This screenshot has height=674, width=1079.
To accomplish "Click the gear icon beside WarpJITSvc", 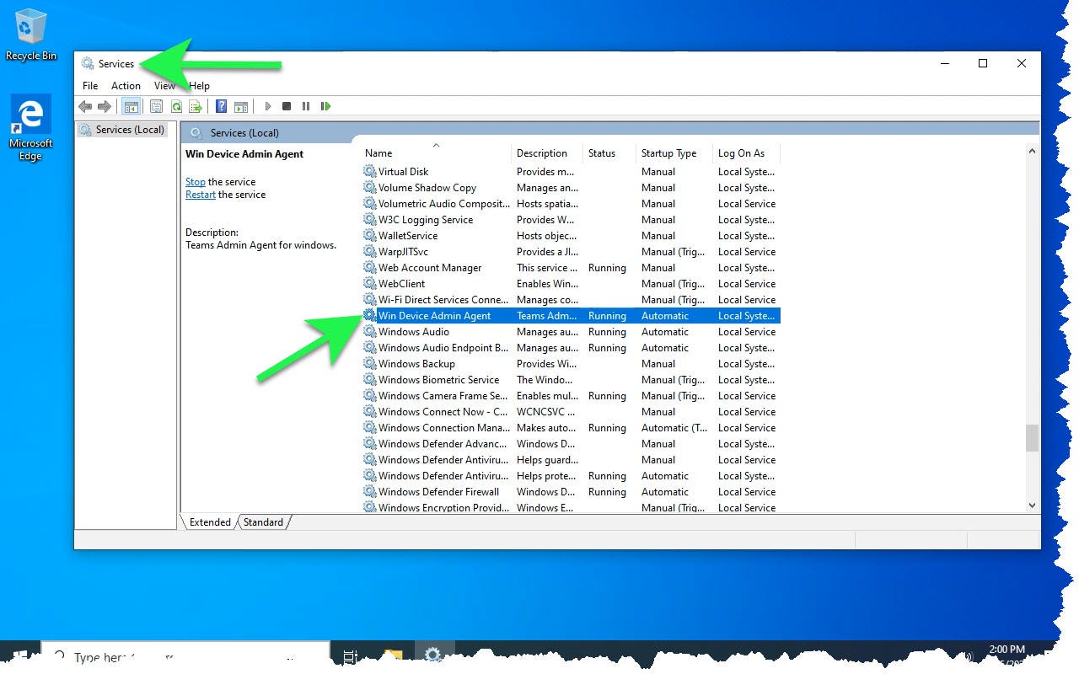I will 369,251.
